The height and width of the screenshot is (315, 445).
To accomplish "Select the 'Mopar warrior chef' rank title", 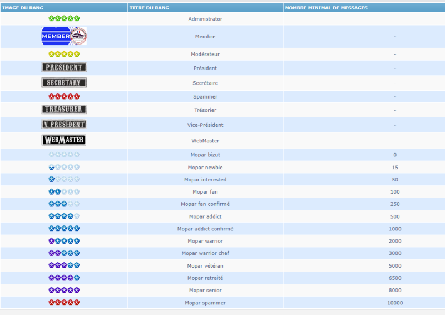I will 205,253.
